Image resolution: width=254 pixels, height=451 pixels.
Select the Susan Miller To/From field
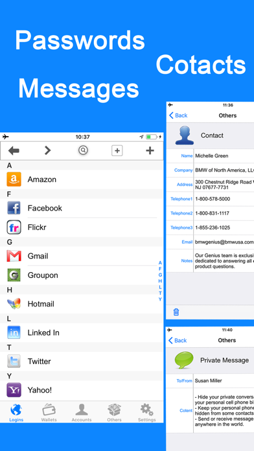point(224,380)
